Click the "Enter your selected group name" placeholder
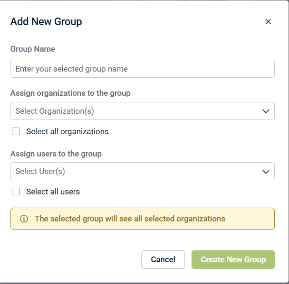The height and width of the screenshot is (284, 289). 72,69
